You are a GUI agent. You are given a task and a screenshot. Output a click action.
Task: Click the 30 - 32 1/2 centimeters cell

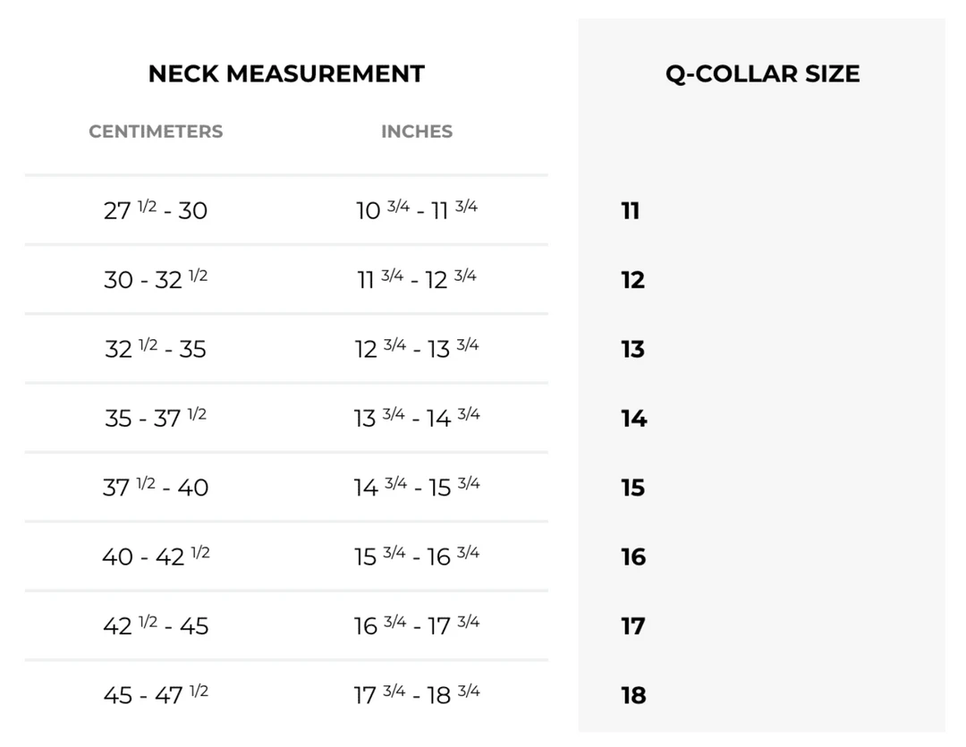tap(156, 280)
